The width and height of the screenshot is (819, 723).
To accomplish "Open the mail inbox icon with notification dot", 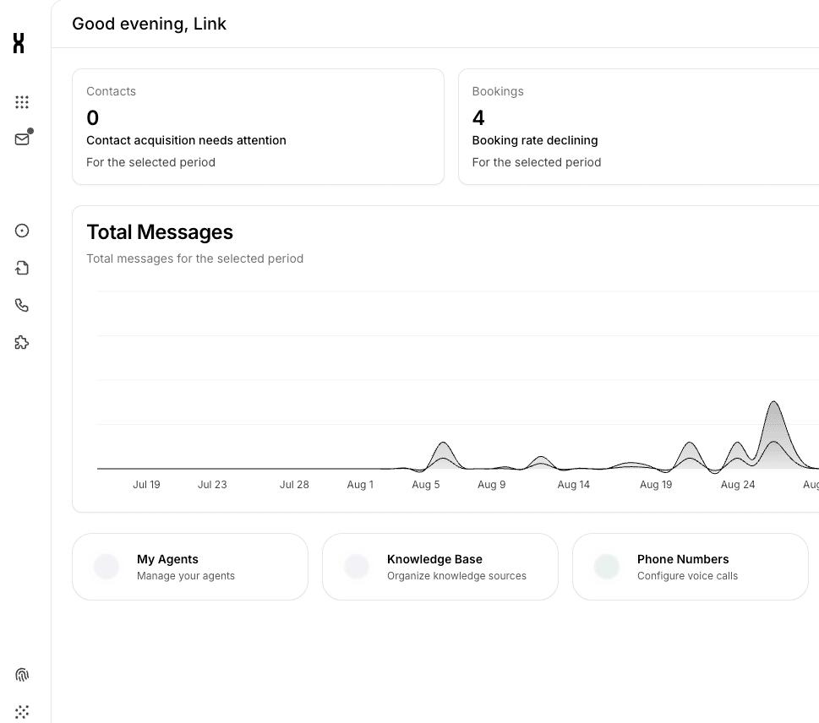I will pyautogui.click(x=22, y=139).
